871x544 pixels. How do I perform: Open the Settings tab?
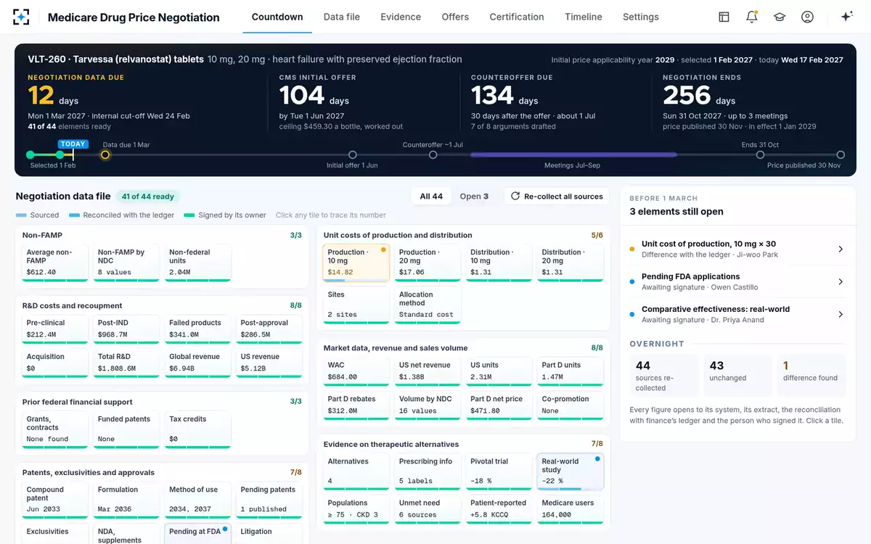point(641,17)
